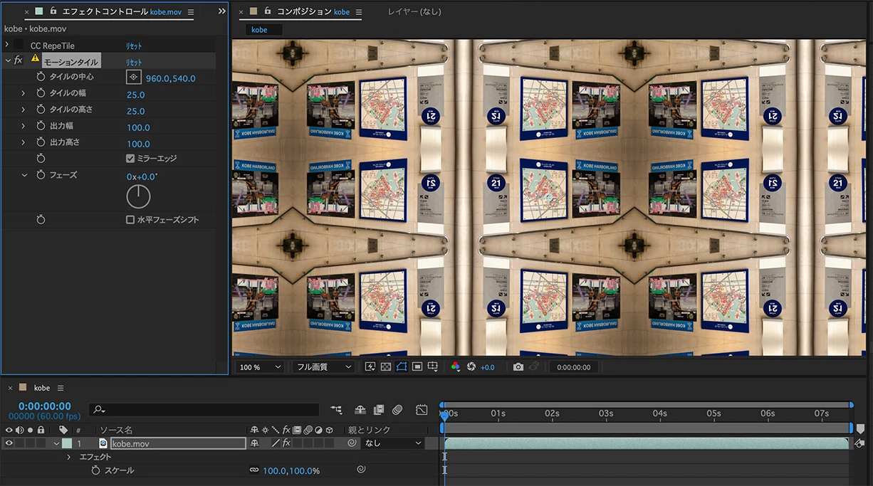Switch to the レイヤー (なし) tab

(x=414, y=11)
